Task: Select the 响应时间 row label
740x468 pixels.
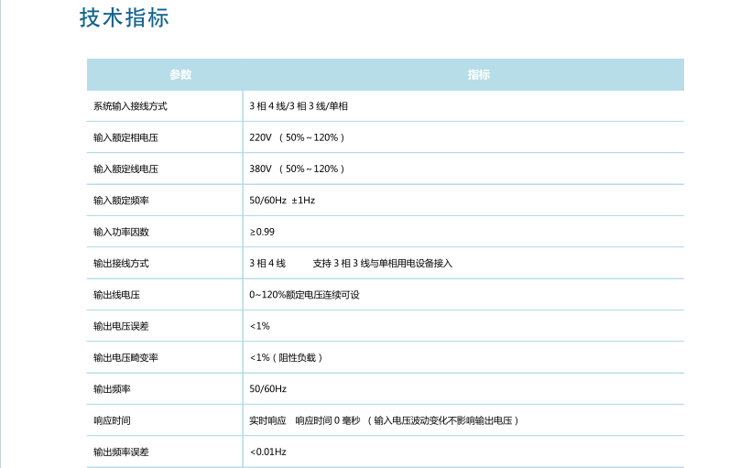Action: coord(112,420)
